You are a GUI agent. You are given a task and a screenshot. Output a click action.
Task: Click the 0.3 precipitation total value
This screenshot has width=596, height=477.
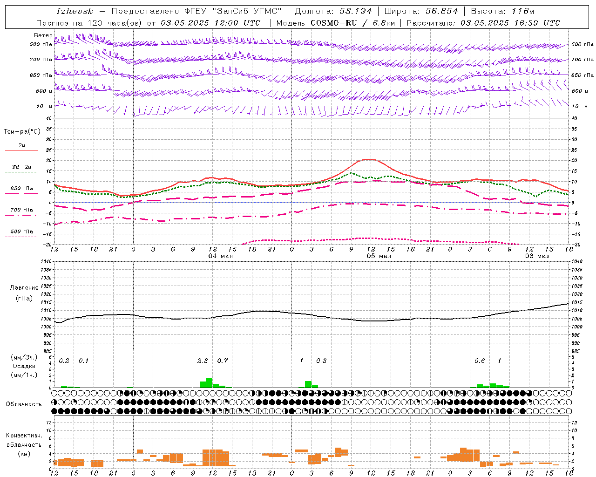(x=321, y=361)
